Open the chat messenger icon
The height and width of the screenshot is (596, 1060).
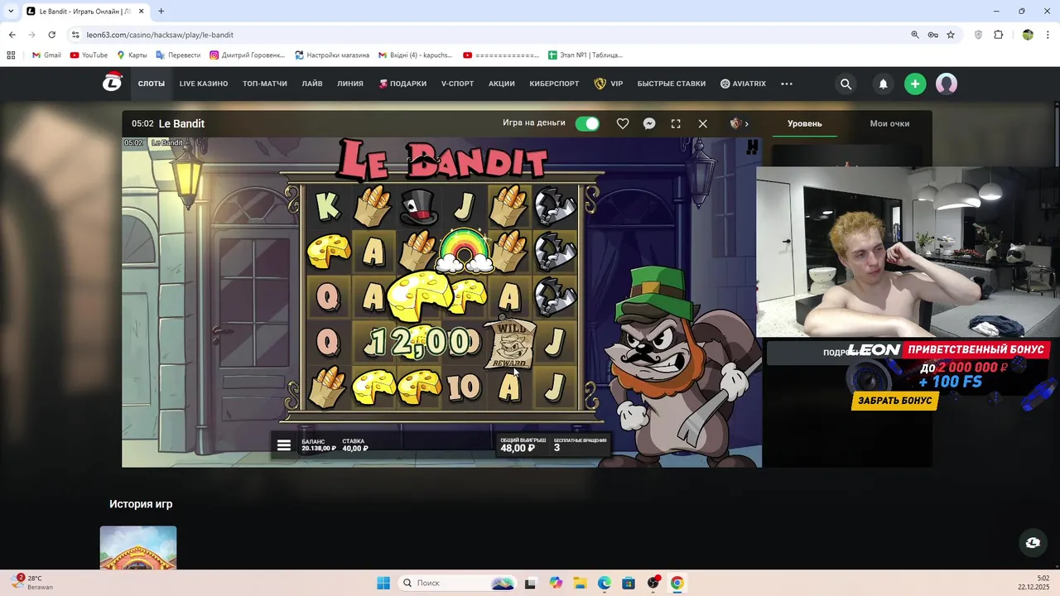tap(649, 123)
